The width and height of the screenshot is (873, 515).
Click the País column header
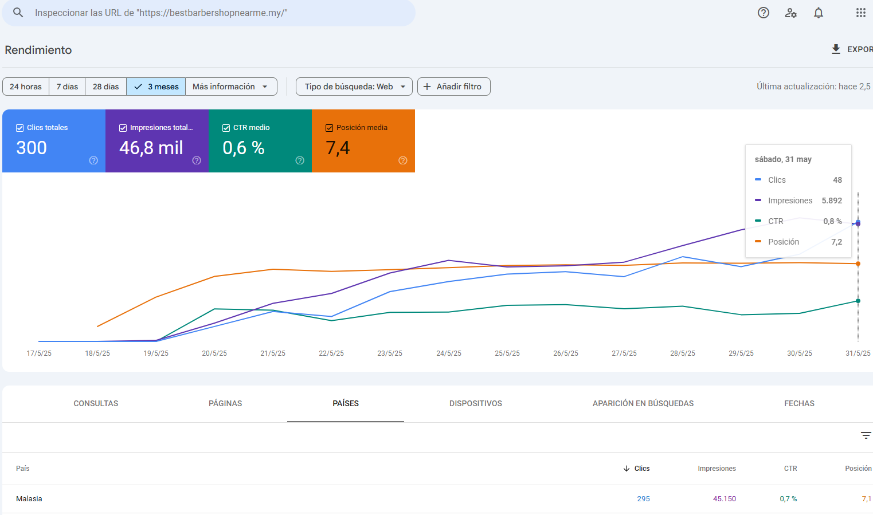[x=23, y=469]
